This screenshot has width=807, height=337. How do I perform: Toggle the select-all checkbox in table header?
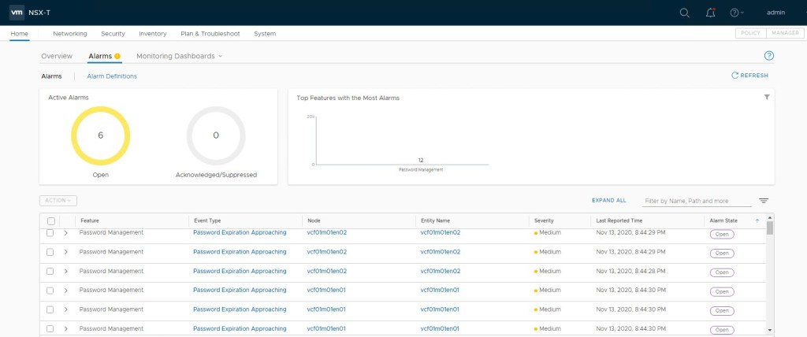coord(50,221)
